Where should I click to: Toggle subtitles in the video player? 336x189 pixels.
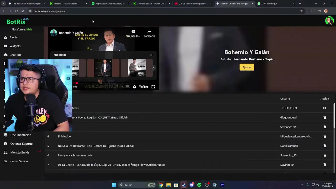click(x=127, y=87)
